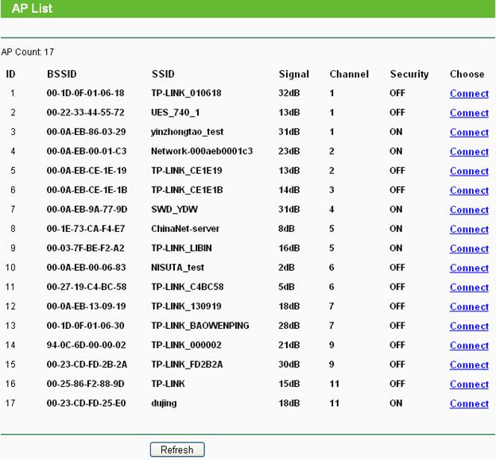
Task: Click the AP List title
Action: 32,8
